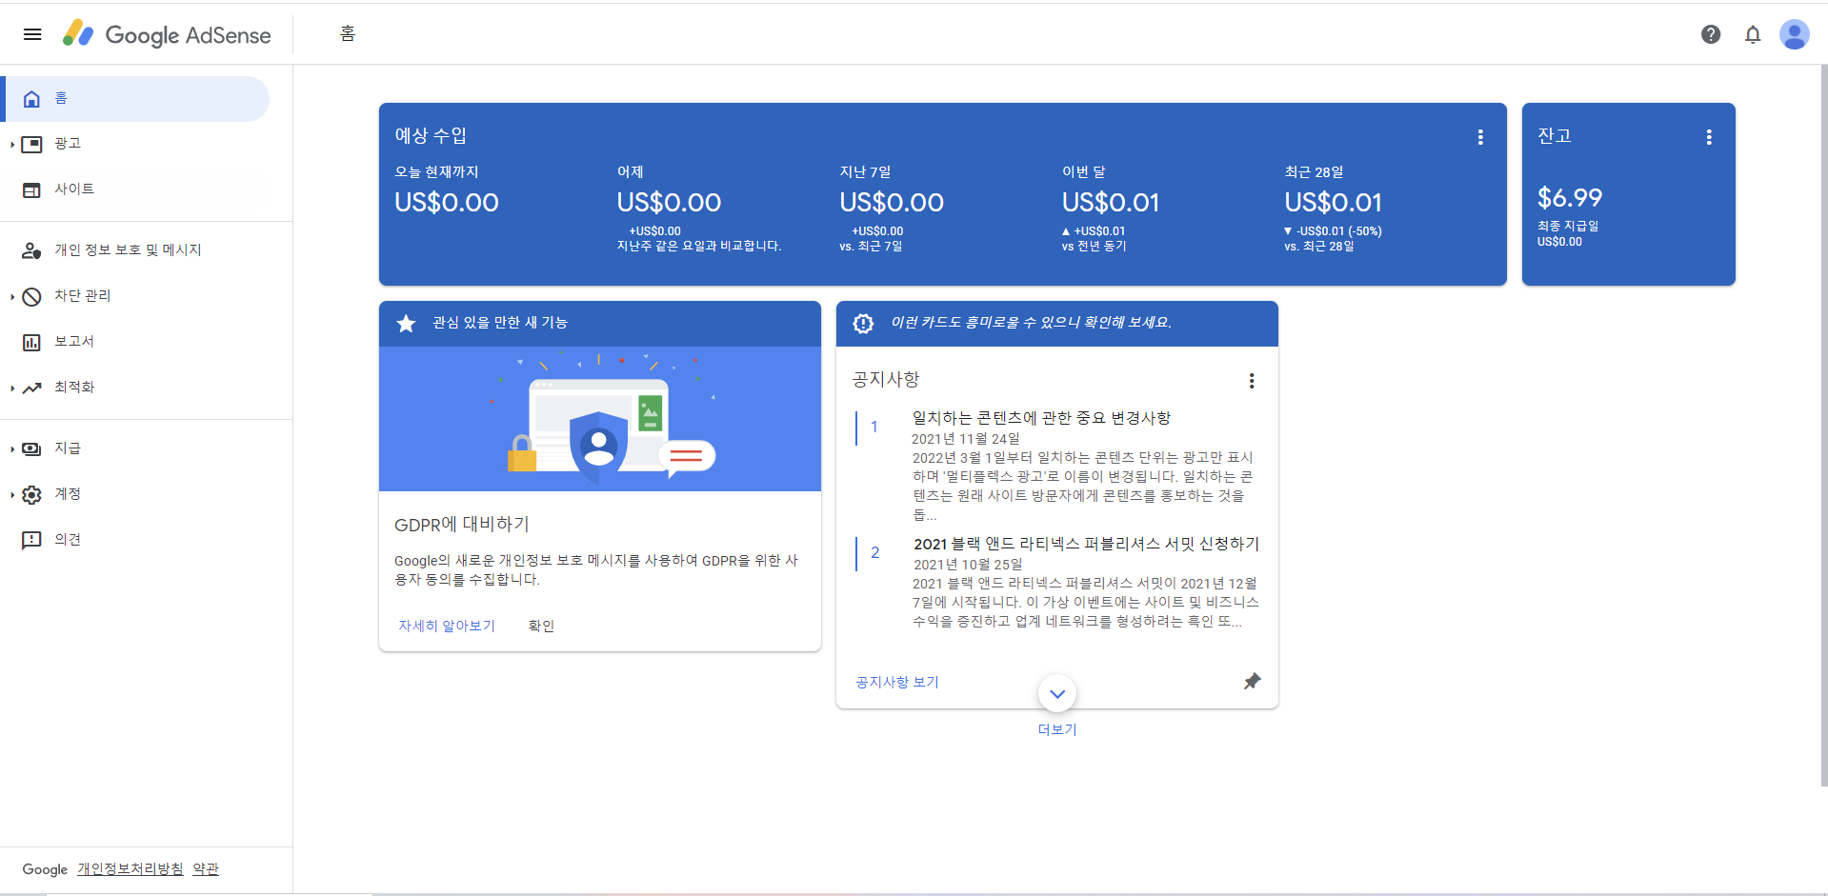The height and width of the screenshot is (896, 1828).
Task: Open the account avatar menu
Action: pos(1795,34)
